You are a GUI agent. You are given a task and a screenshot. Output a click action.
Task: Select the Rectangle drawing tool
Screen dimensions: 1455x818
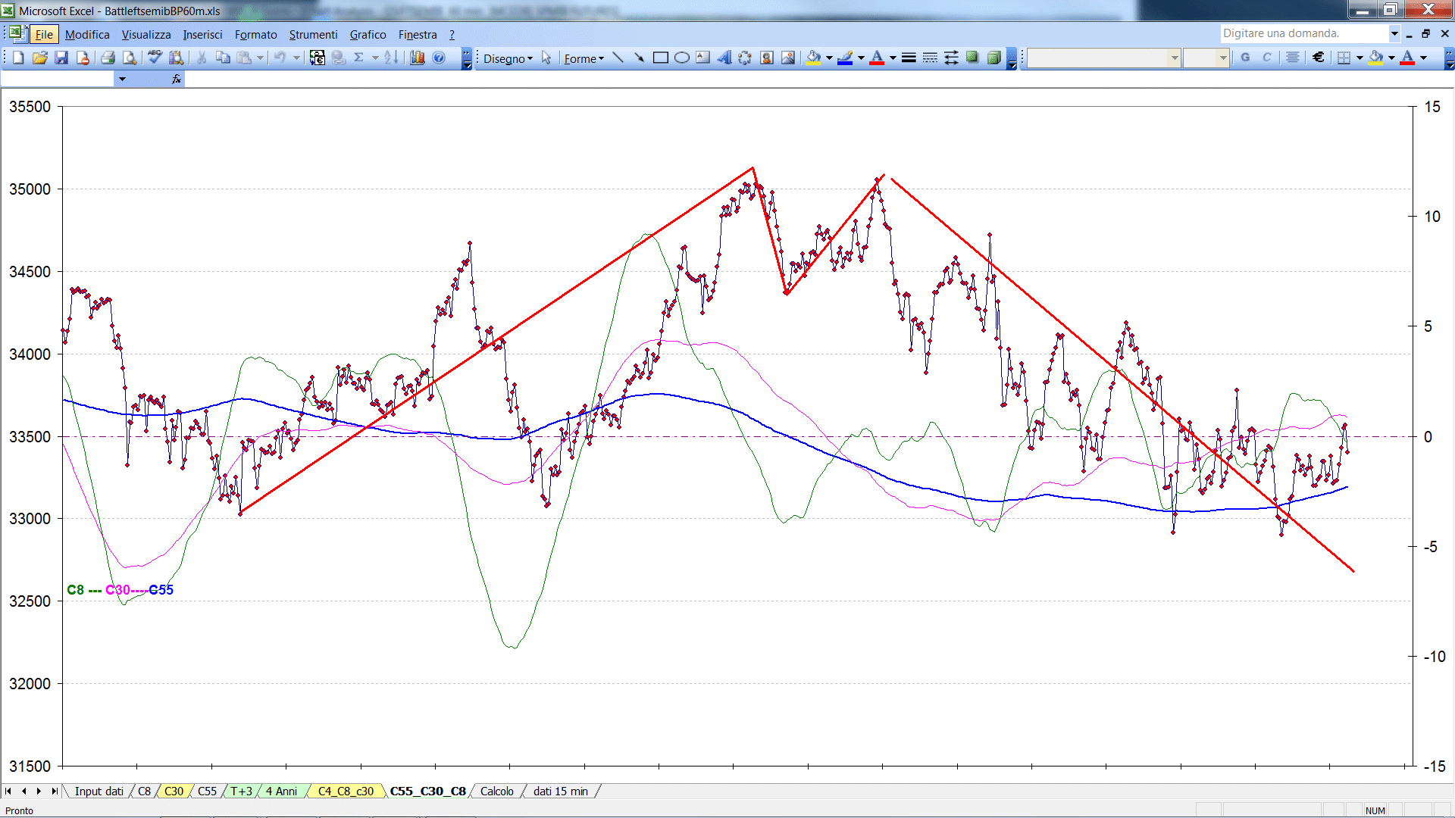[x=661, y=58]
